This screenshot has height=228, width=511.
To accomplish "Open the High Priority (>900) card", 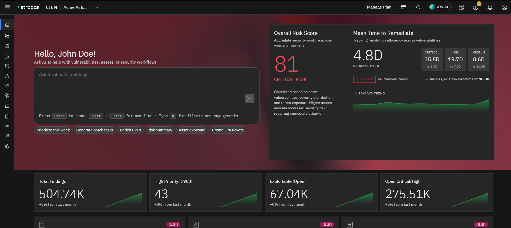I will (206, 193).
